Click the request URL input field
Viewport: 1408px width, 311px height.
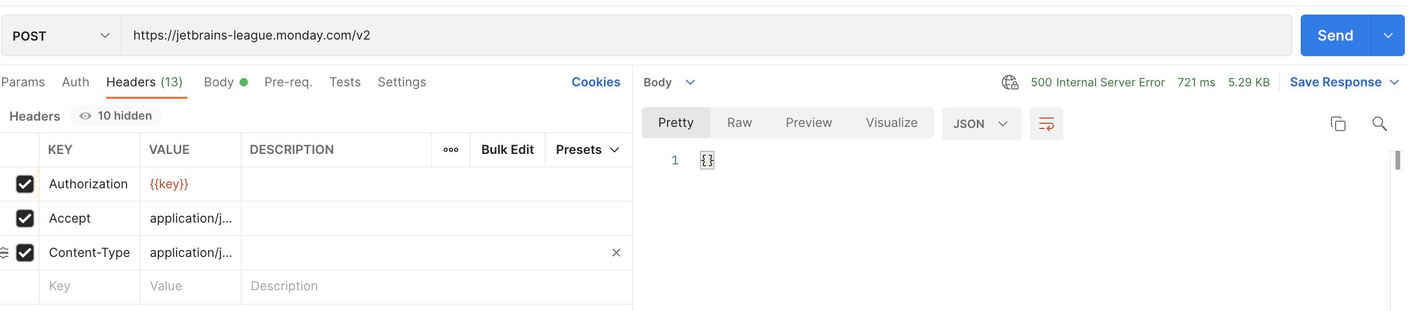(x=706, y=35)
